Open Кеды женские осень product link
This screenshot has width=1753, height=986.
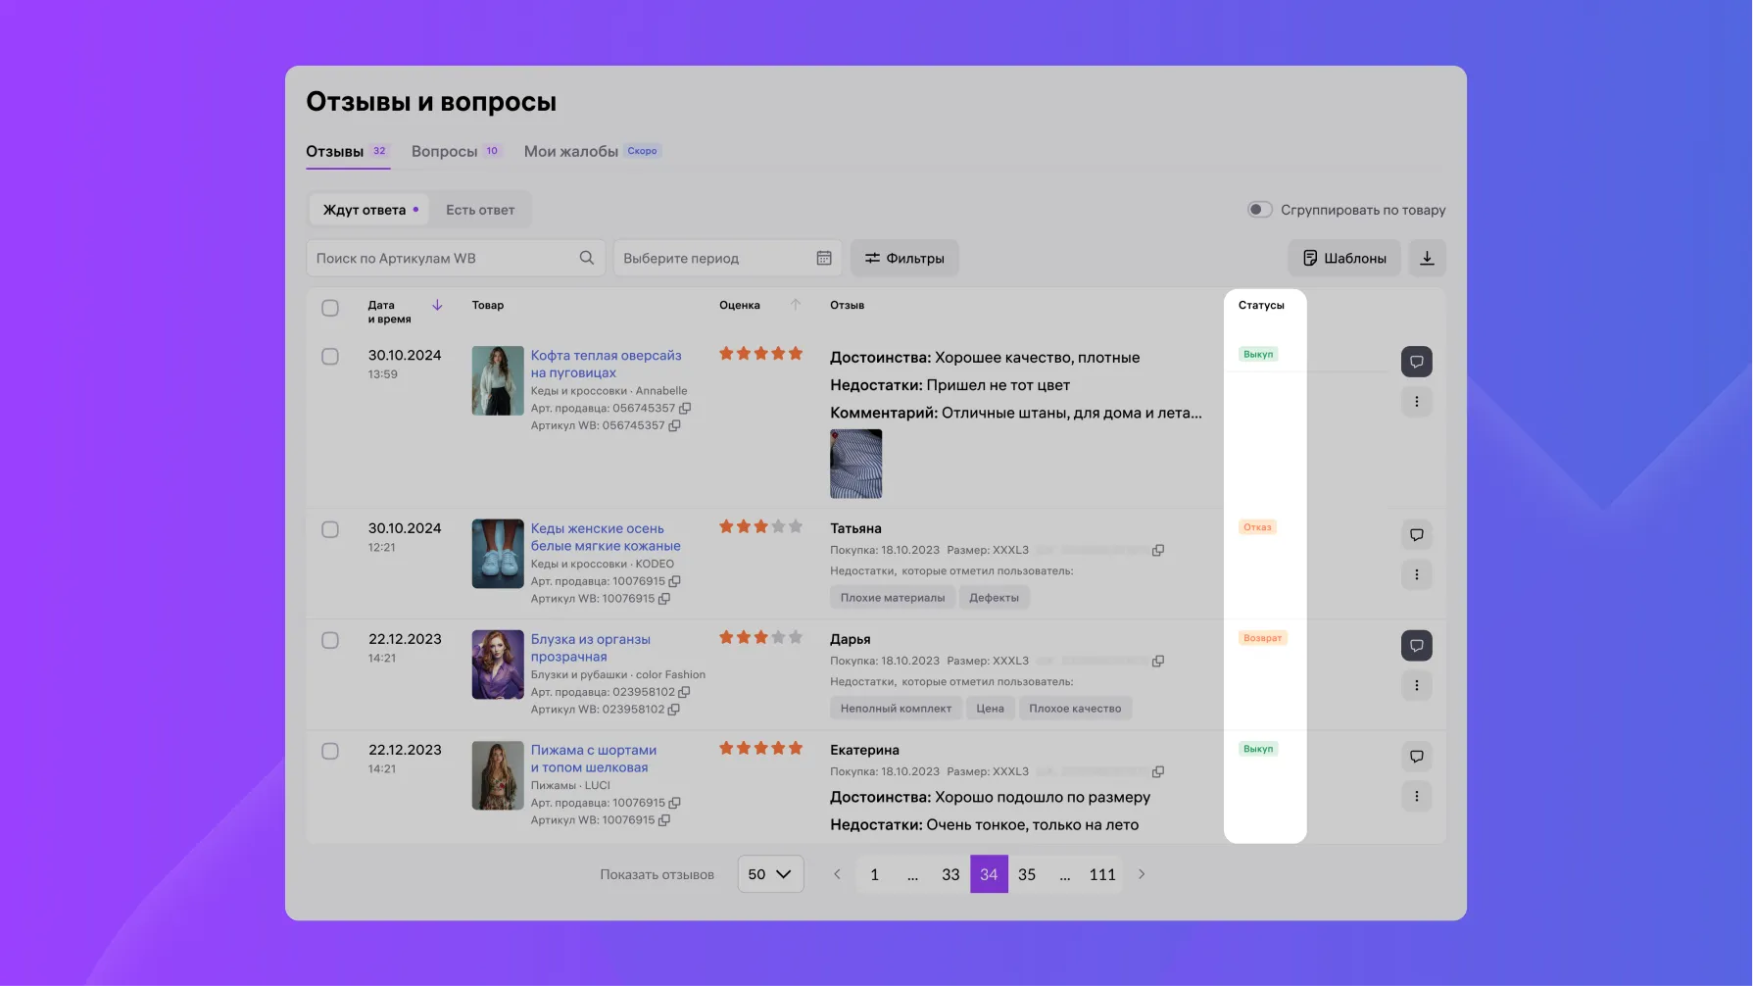(x=606, y=537)
